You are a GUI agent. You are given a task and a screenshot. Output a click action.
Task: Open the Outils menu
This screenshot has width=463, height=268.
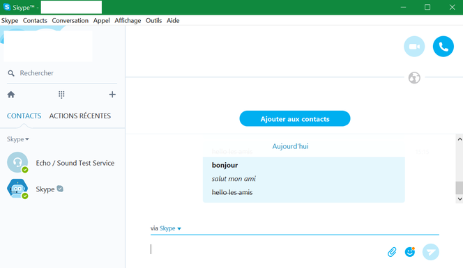click(x=154, y=21)
